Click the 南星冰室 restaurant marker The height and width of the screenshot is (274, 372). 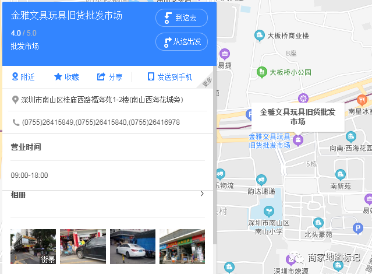coord(363,100)
